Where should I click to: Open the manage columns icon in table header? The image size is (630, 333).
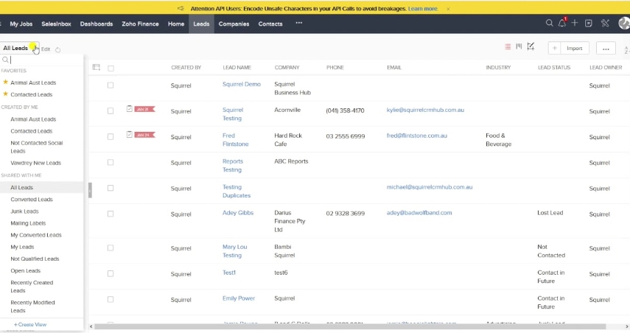point(97,67)
